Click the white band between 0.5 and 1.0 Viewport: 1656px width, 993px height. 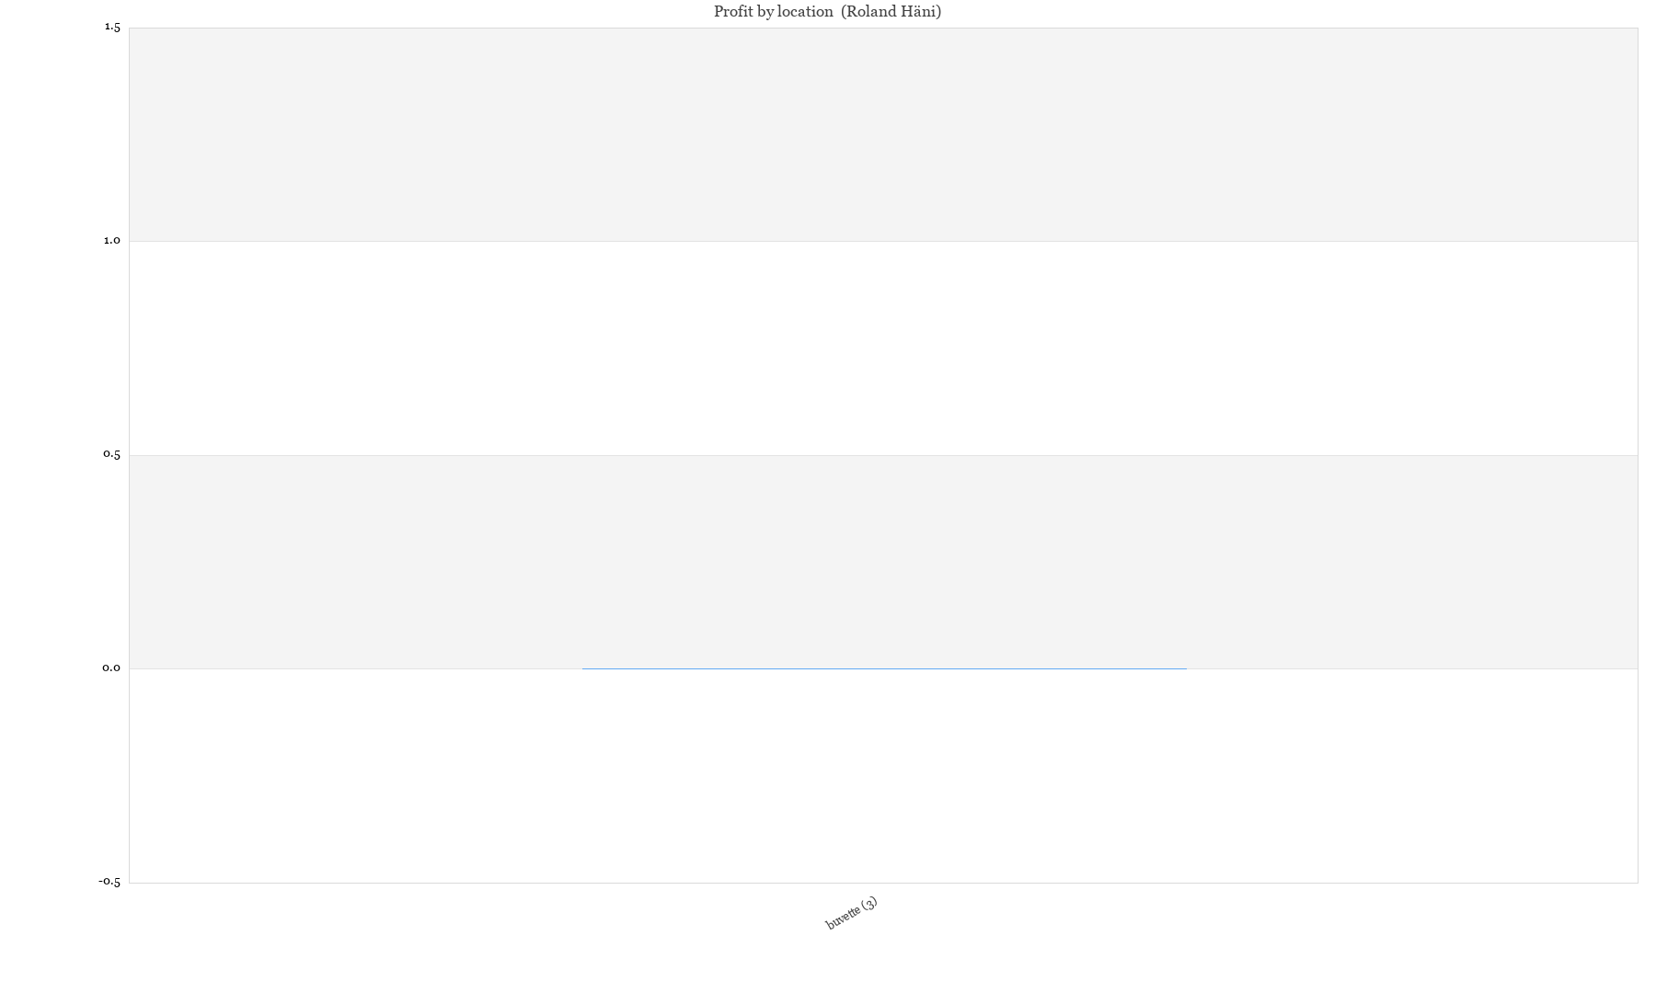[x=883, y=348]
